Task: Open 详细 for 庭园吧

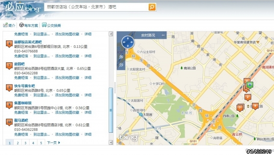Action: [88, 78]
